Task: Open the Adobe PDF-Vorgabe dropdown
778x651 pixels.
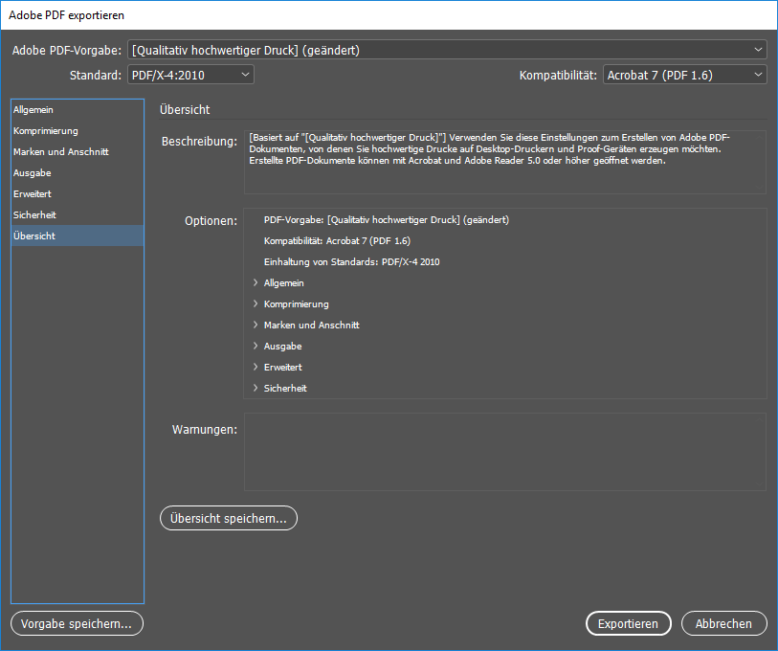Action: pos(447,50)
